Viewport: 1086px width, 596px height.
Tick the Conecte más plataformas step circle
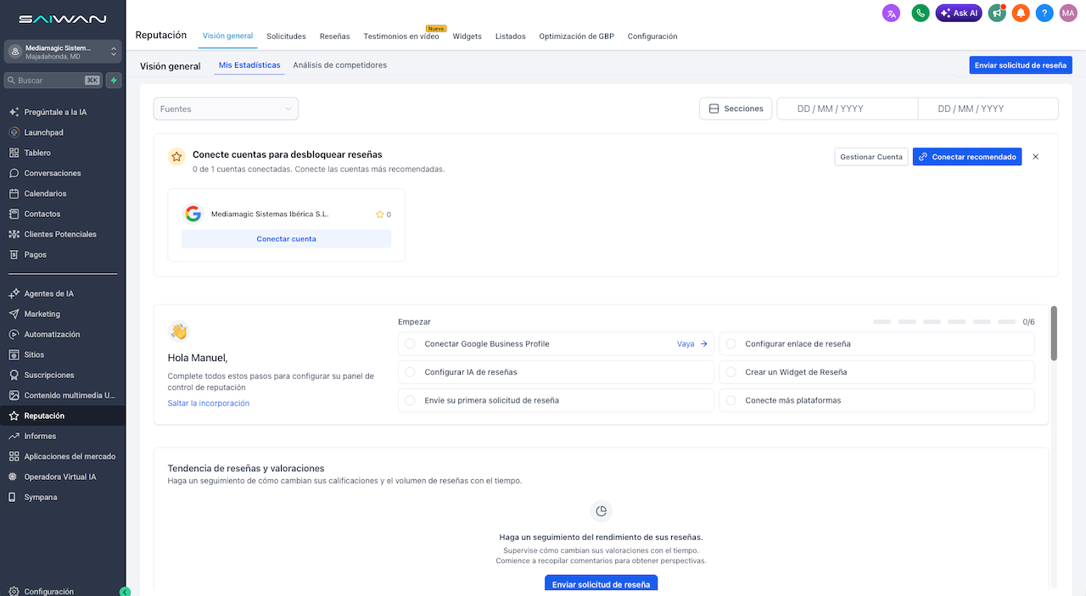(731, 400)
